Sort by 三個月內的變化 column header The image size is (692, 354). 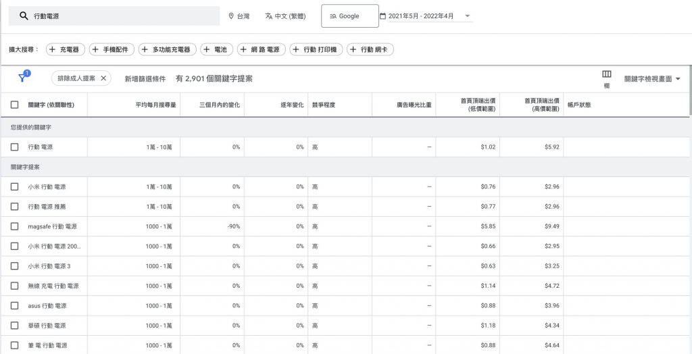[x=220, y=105]
